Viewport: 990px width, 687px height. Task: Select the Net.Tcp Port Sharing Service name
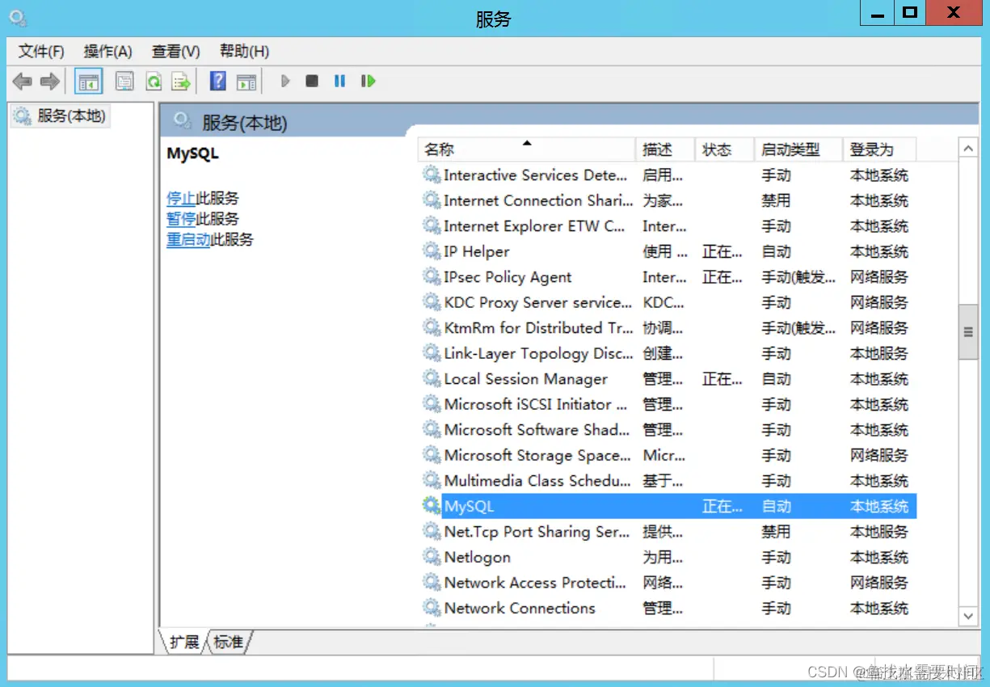pos(537,531)
